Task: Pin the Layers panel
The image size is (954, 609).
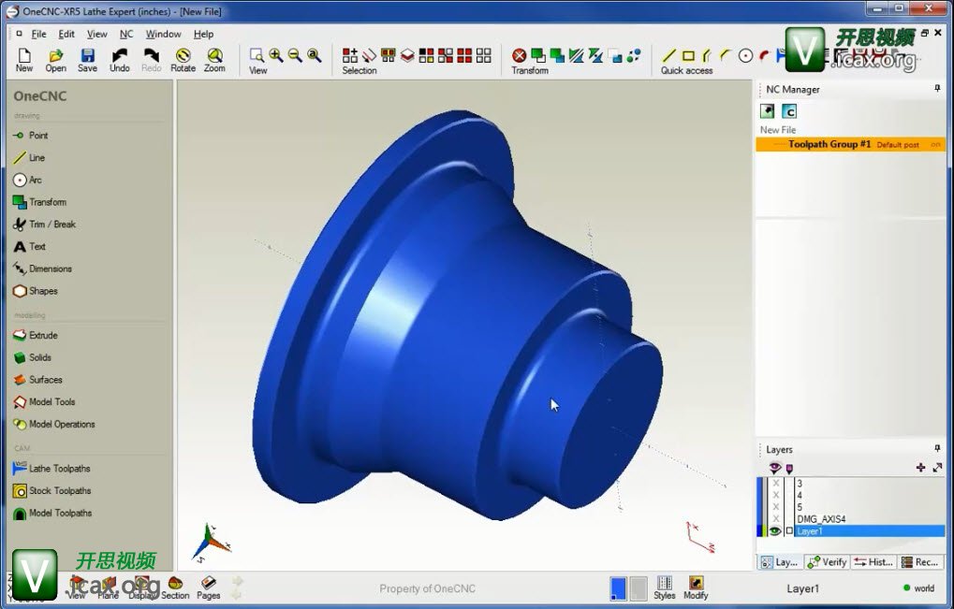Action: click(937, 448)
